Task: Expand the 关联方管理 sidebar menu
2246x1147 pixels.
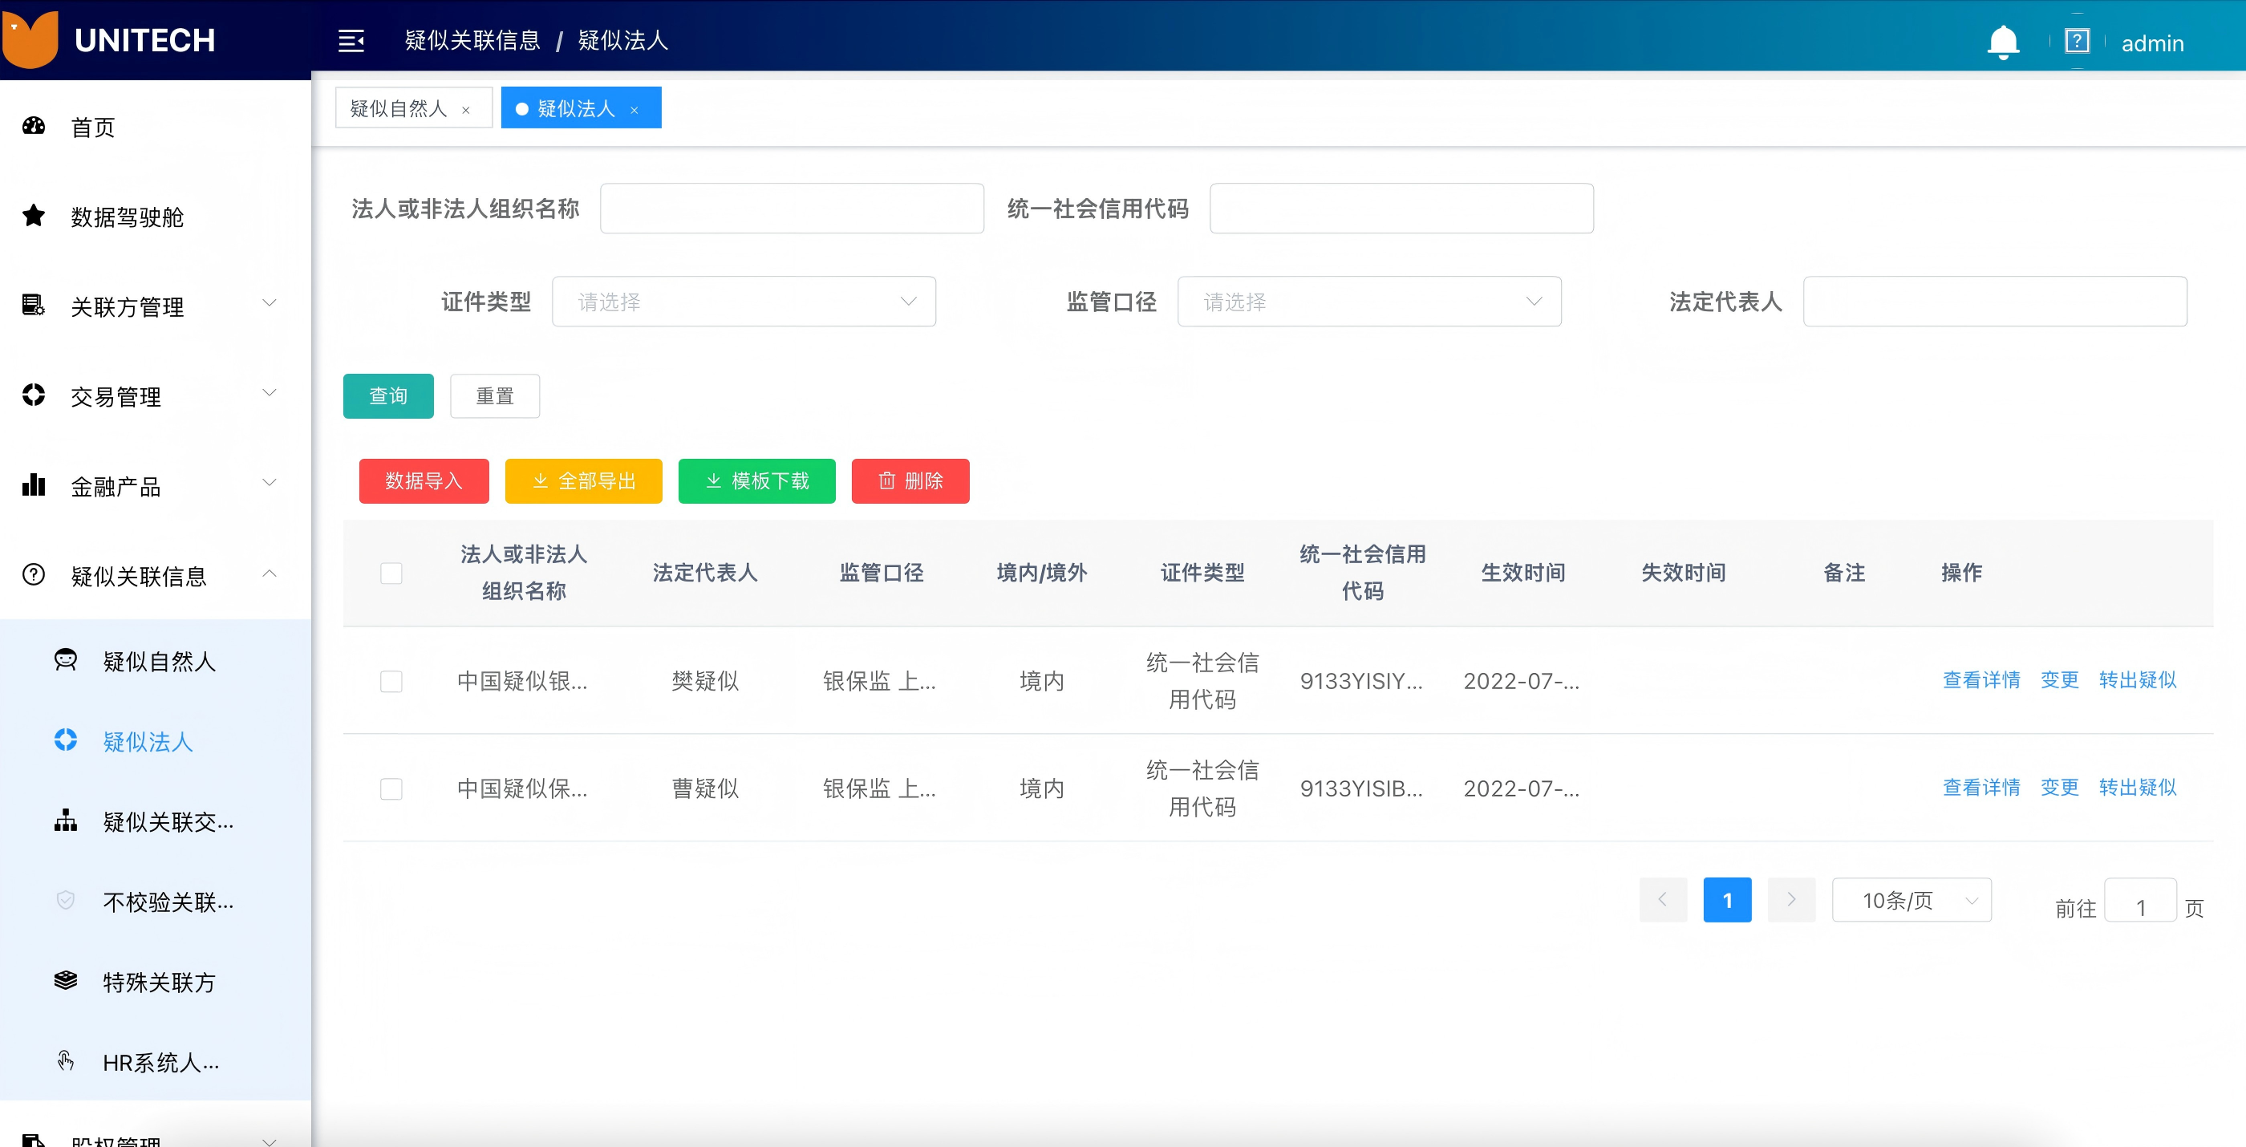Action: click(x=155, y=306)
